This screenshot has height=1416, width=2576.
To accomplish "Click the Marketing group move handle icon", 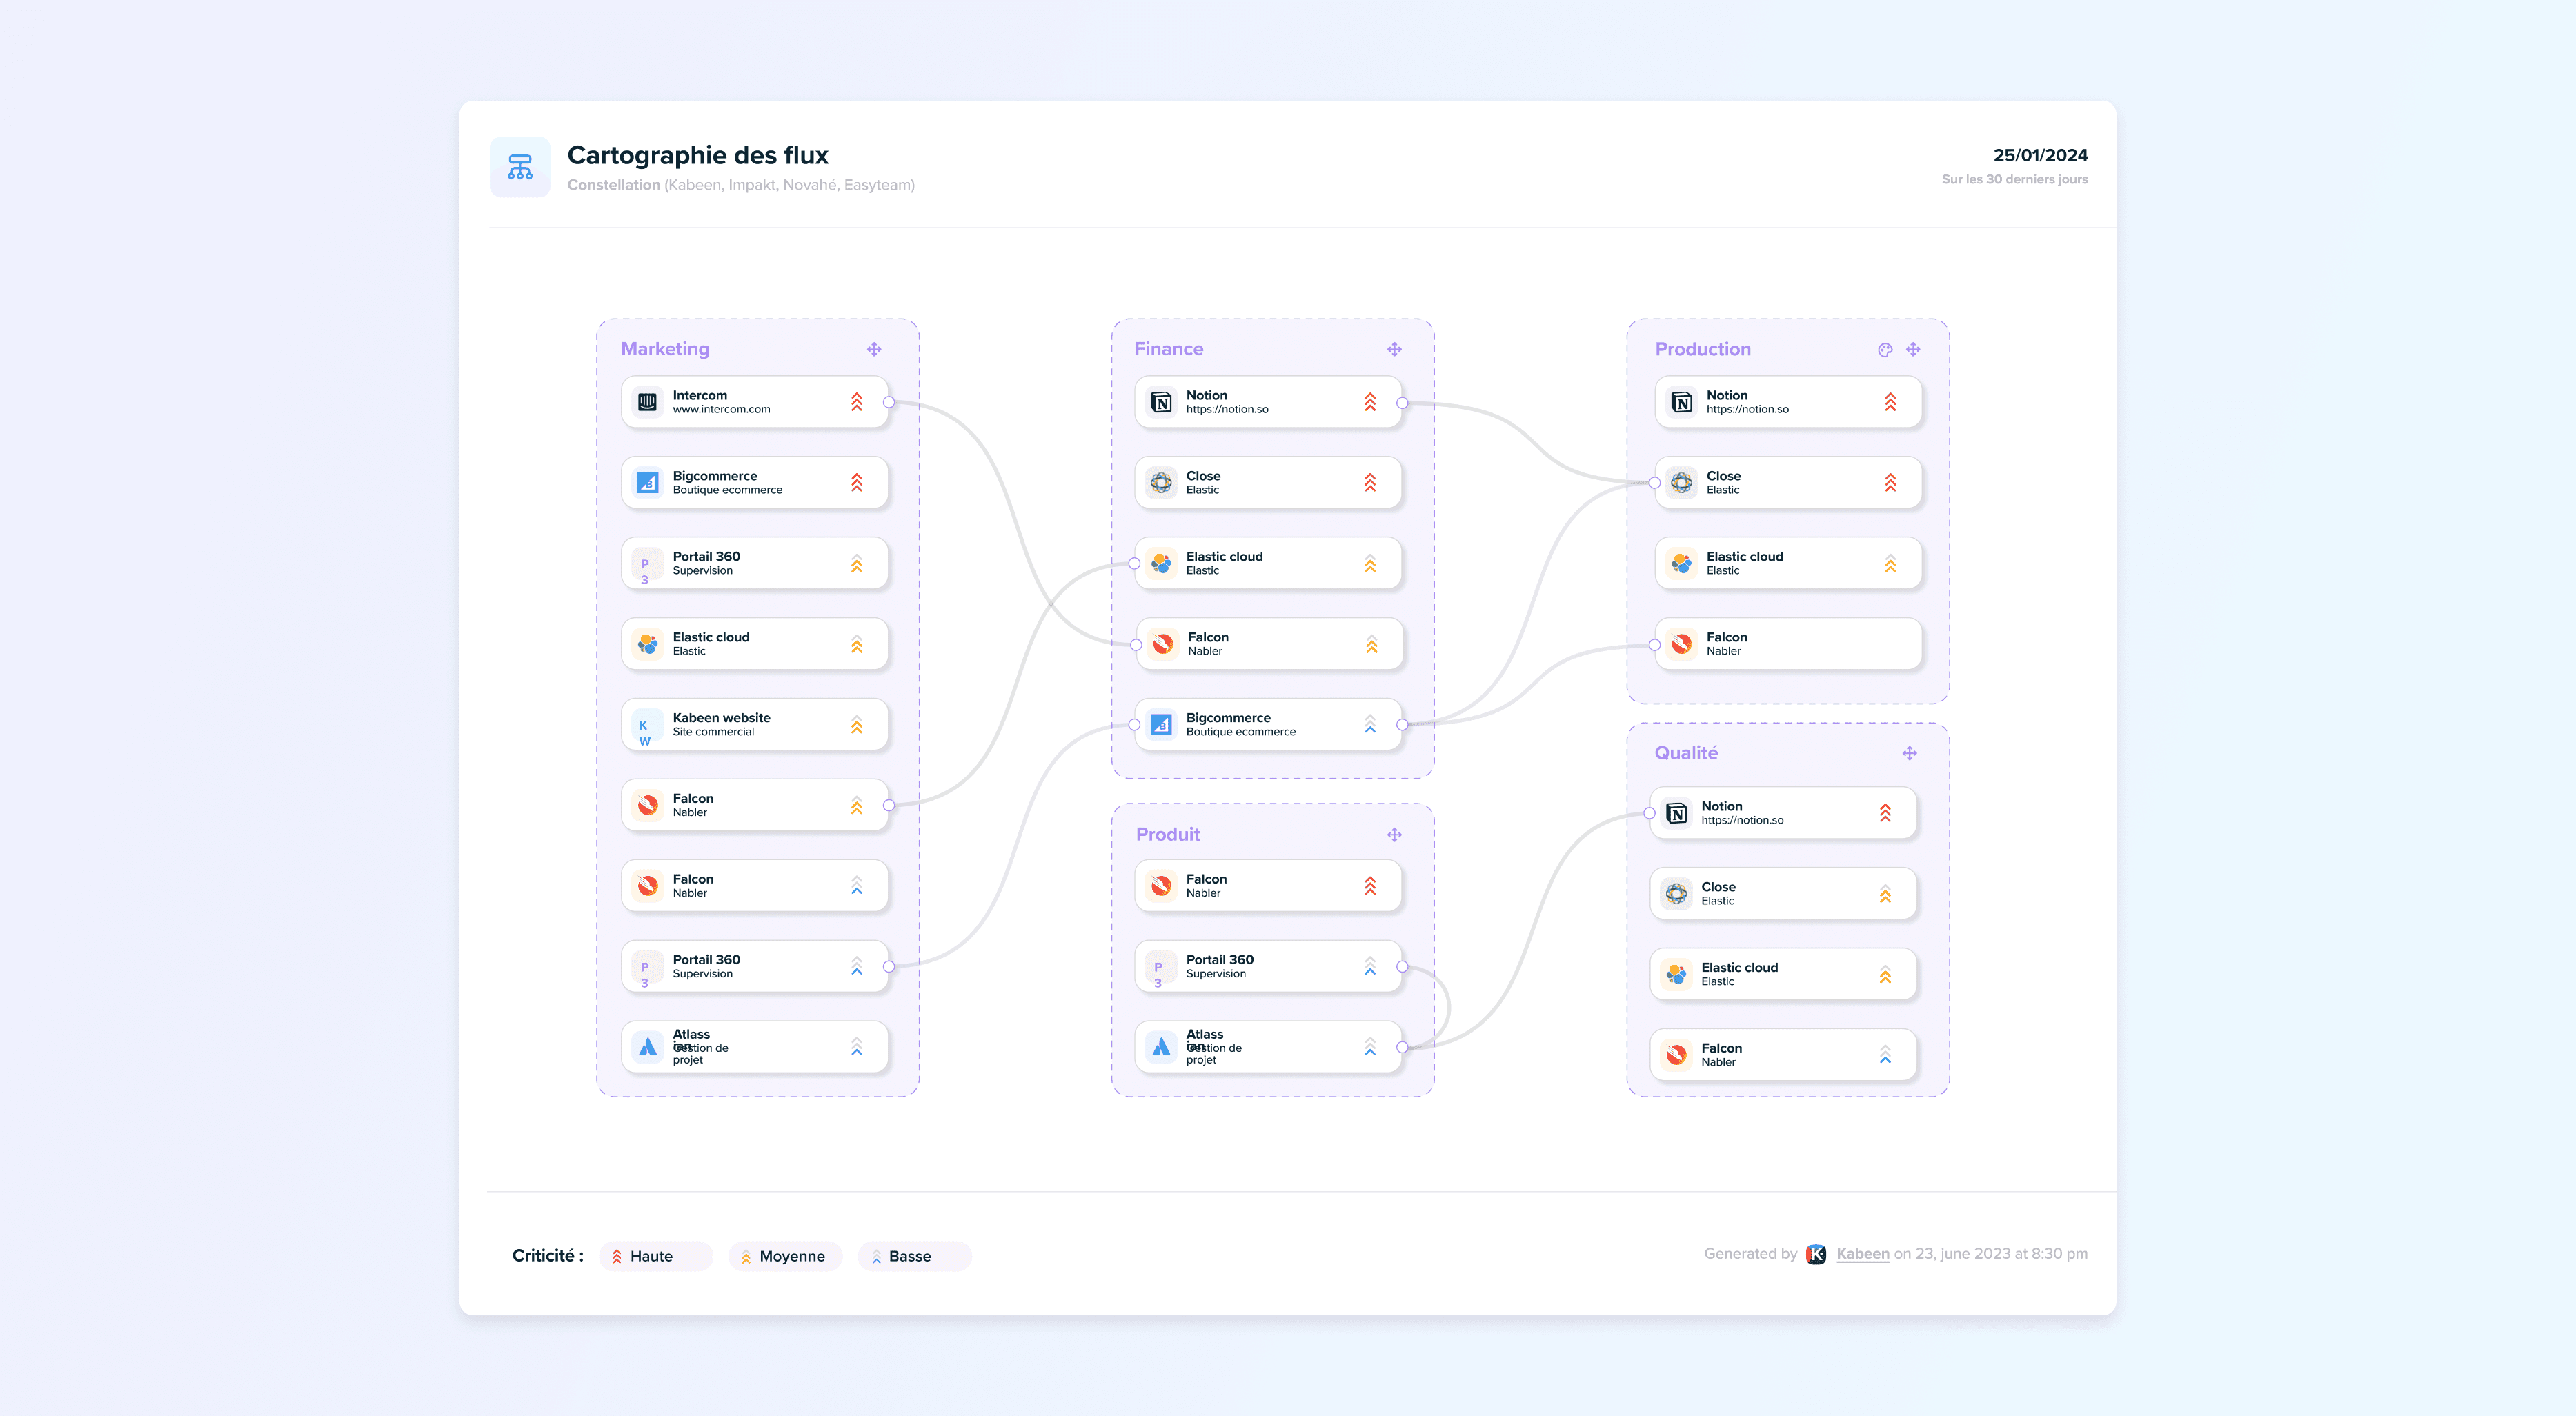I will 874,349.
